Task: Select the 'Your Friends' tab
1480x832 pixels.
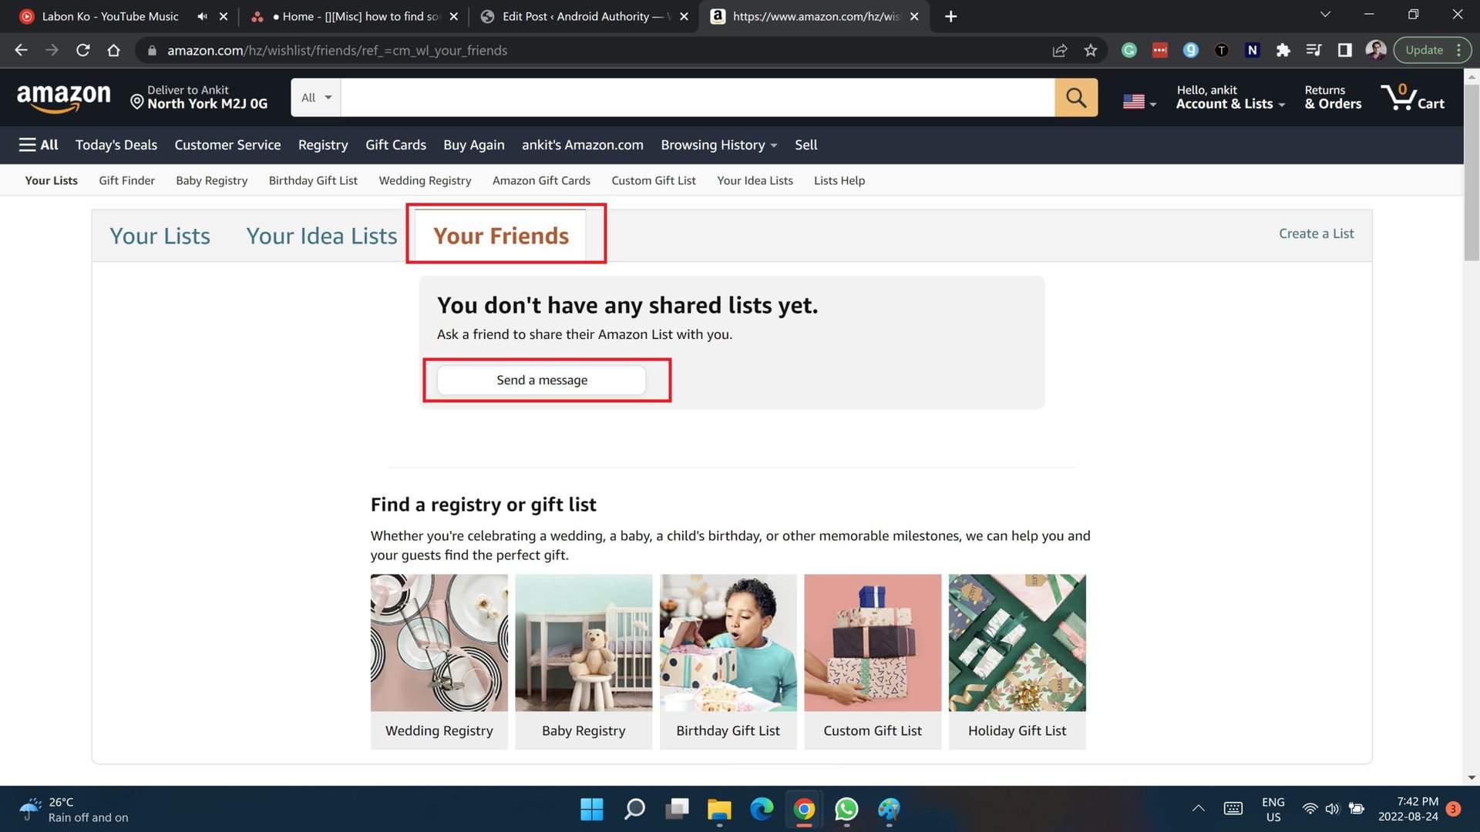Action: [x=501, y=235]
